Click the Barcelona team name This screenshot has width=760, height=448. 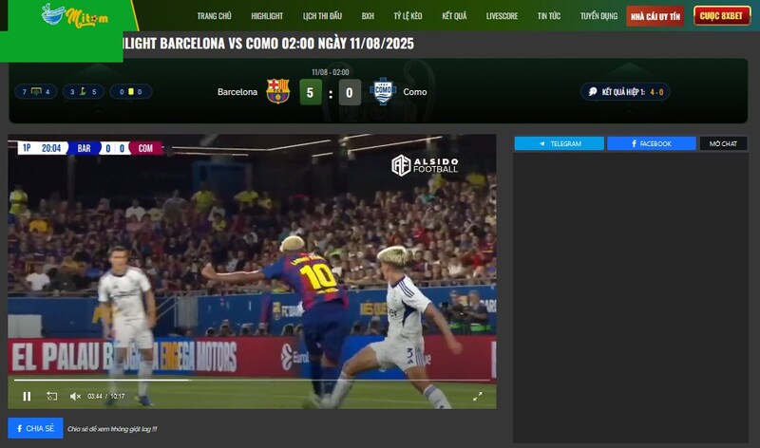(x=237, y=92)
